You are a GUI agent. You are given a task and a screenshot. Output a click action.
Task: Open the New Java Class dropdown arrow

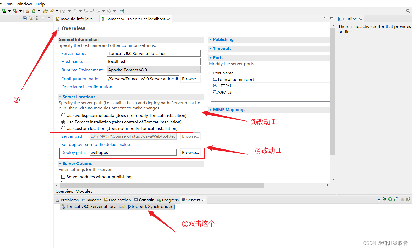coord(39,11)
